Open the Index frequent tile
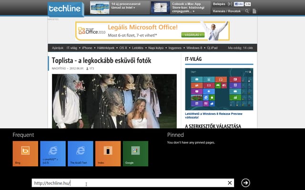 click(108, 153)
